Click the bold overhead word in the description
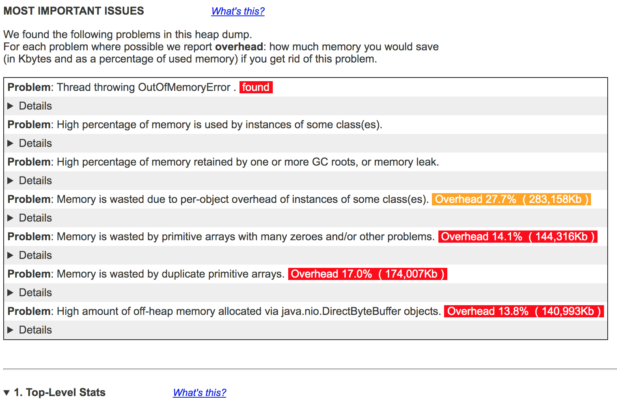 tap(239, 47)
